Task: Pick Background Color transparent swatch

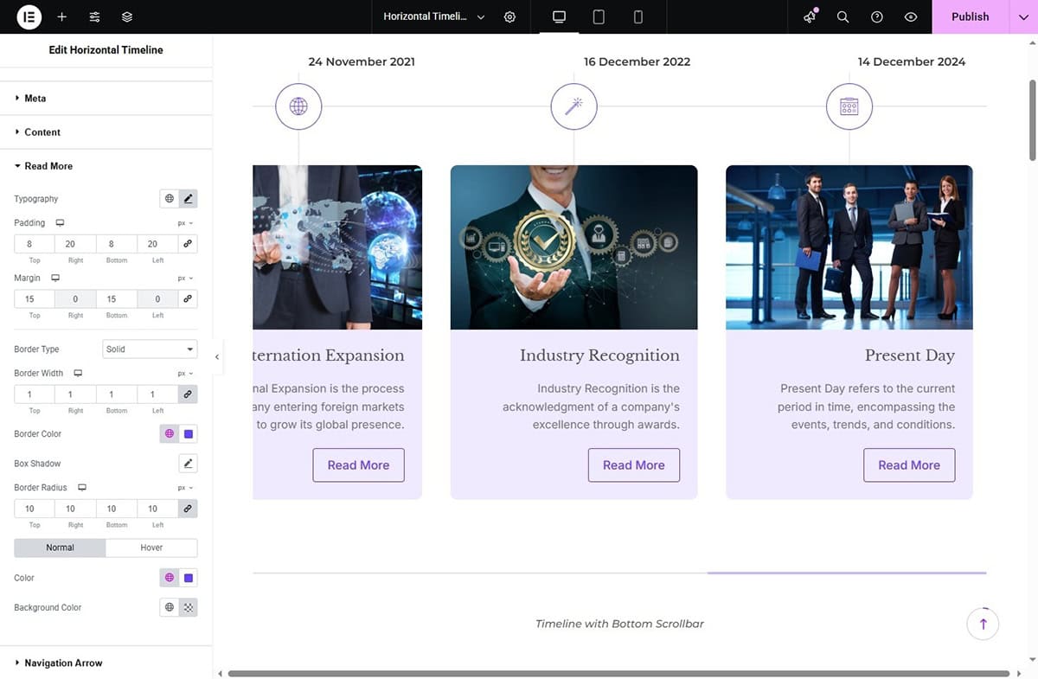Action: [x=188, y=607]
